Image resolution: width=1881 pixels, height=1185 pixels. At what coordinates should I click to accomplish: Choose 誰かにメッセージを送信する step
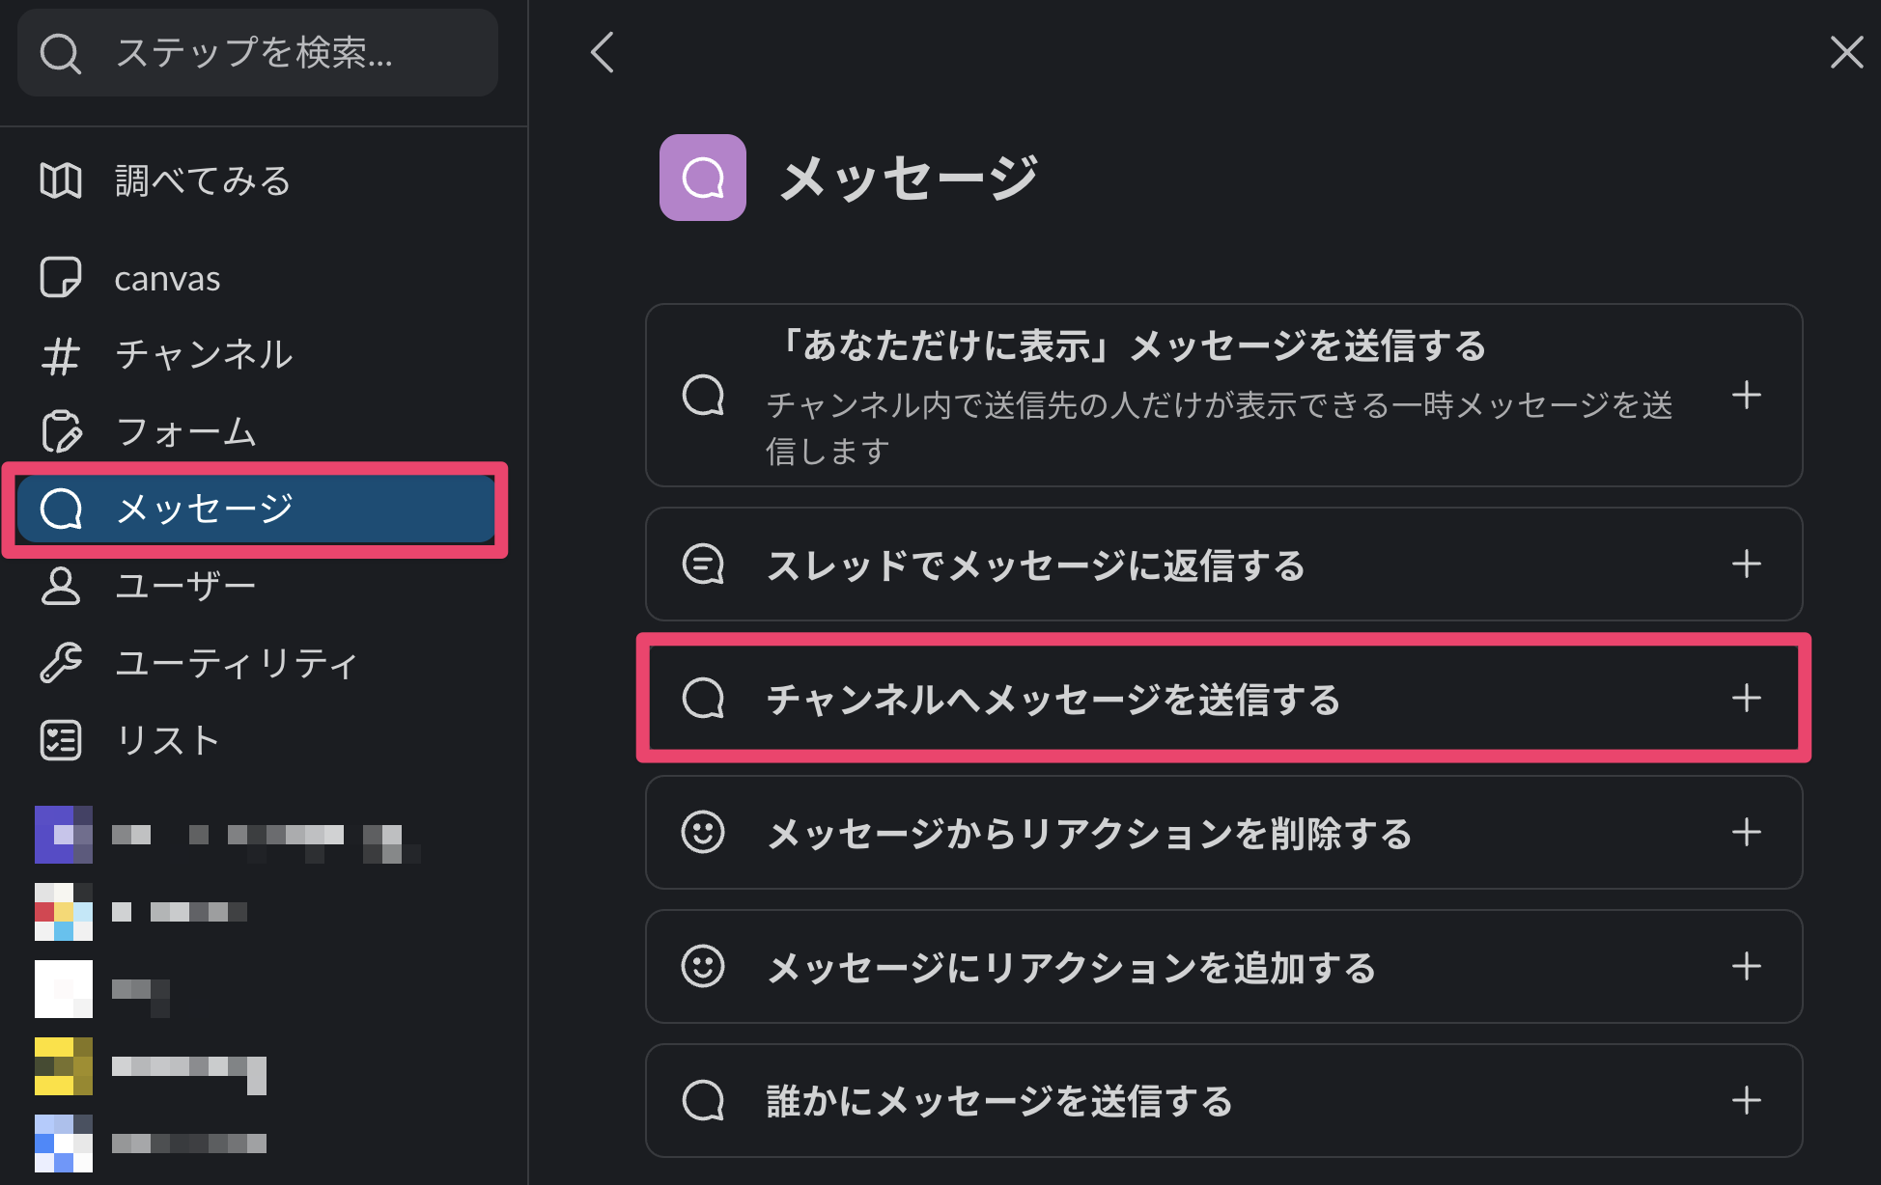point(999,1101)
